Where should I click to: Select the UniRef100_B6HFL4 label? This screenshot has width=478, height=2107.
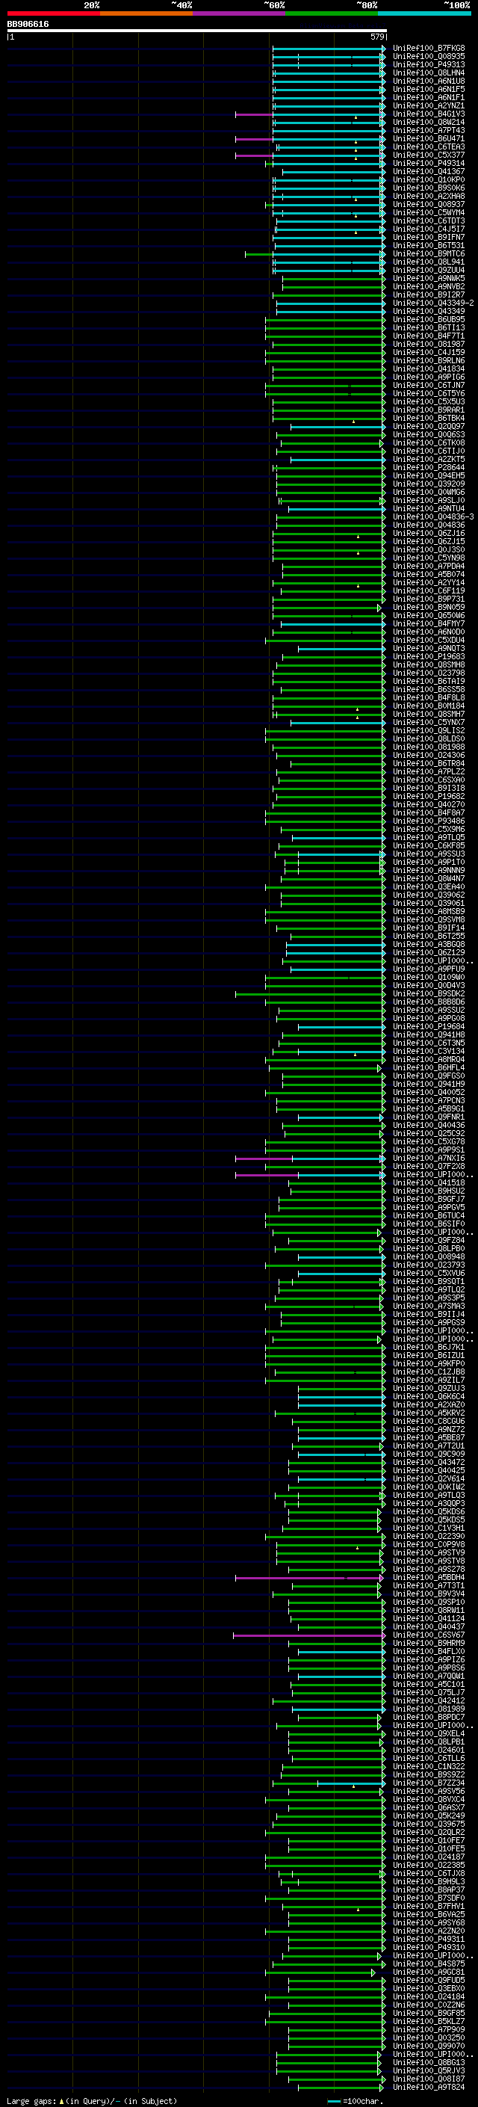click(428, 1067)
